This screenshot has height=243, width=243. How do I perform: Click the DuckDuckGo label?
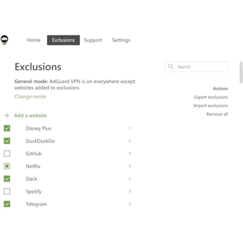pos(40,141)
